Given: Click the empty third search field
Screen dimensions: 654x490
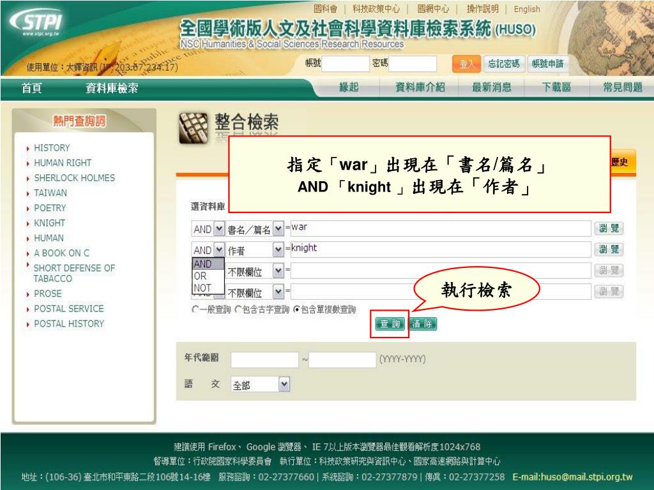Looking at the screenshot, I should point(441,271).
